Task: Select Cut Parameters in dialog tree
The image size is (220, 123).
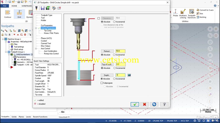Action: tap(47, 25)
